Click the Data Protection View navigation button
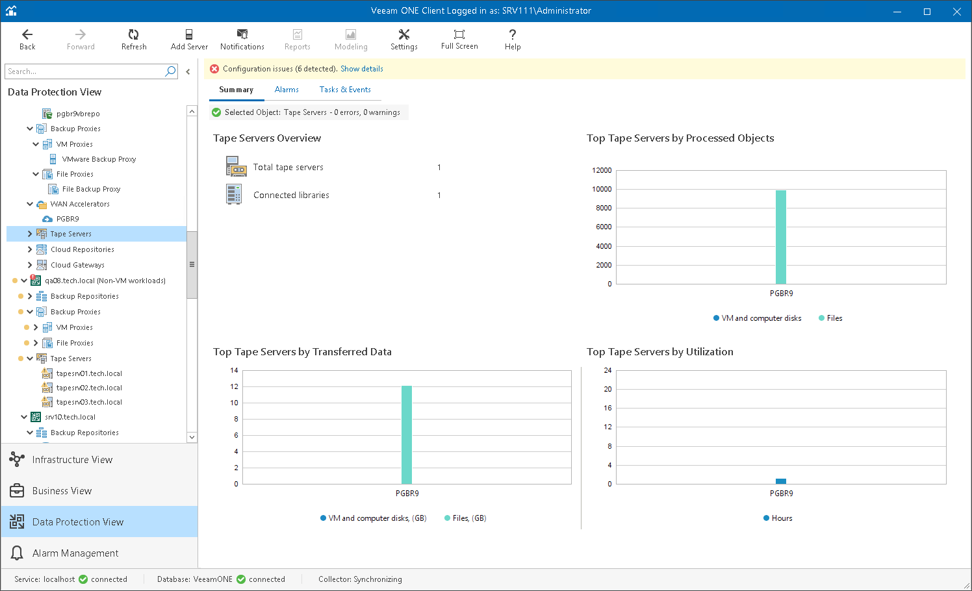The width and height of the screenshot is (972, 591). [x=99, y=522]
